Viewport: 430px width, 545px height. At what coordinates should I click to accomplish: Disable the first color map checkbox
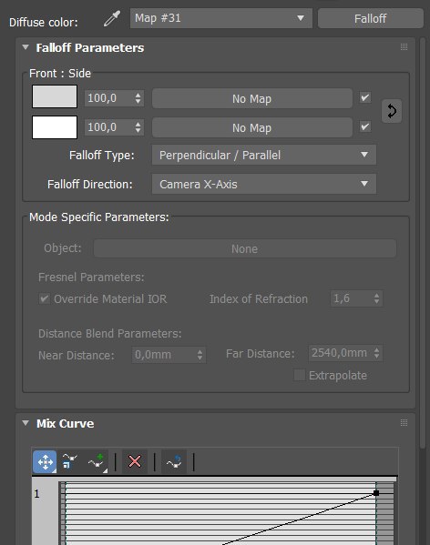(x=365, y=97)
